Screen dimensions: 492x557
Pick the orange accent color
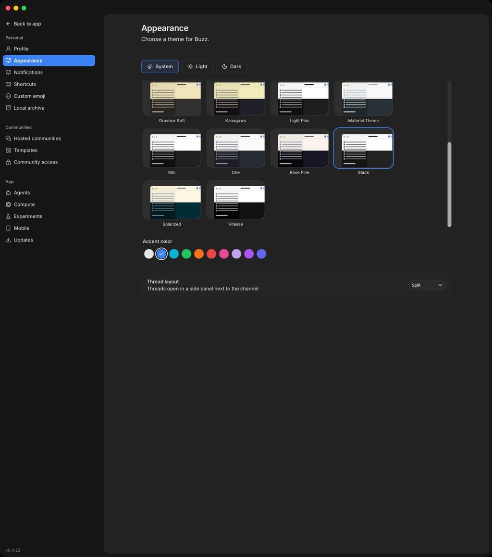(x=199, y=253)
